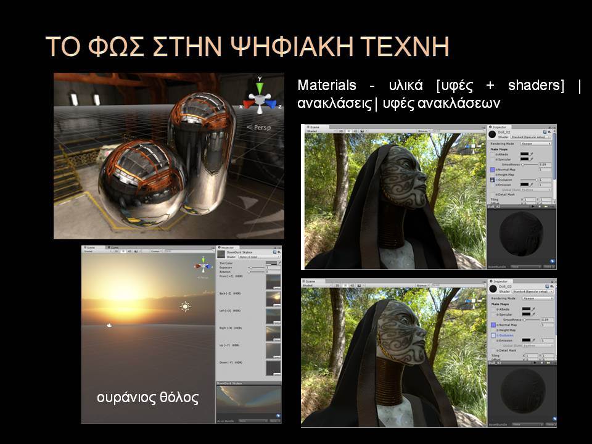Image resolution: width=592 pixels, height=444 pixels.
Task: Open Rendering Mode dropdown in upper doll Inspector
Action: (536, 144)
